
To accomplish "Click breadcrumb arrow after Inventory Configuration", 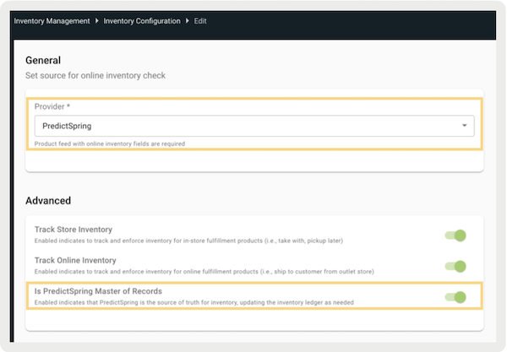I will click(188, 21).
